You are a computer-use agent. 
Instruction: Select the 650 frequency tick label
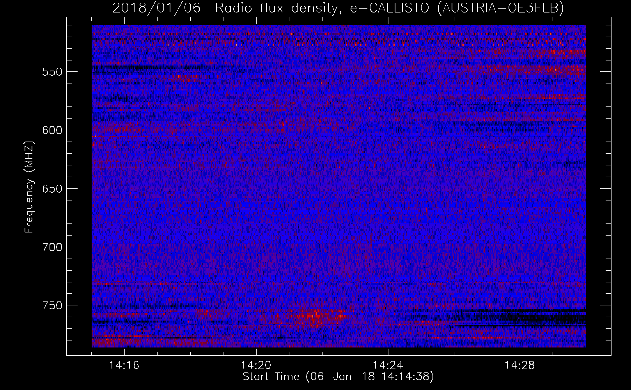coord(52,189)
